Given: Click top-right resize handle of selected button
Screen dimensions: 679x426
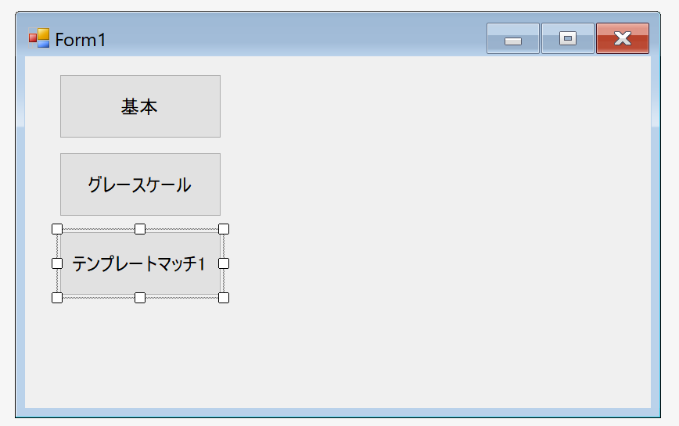Looking at the screenshot, I should point(224,229).
